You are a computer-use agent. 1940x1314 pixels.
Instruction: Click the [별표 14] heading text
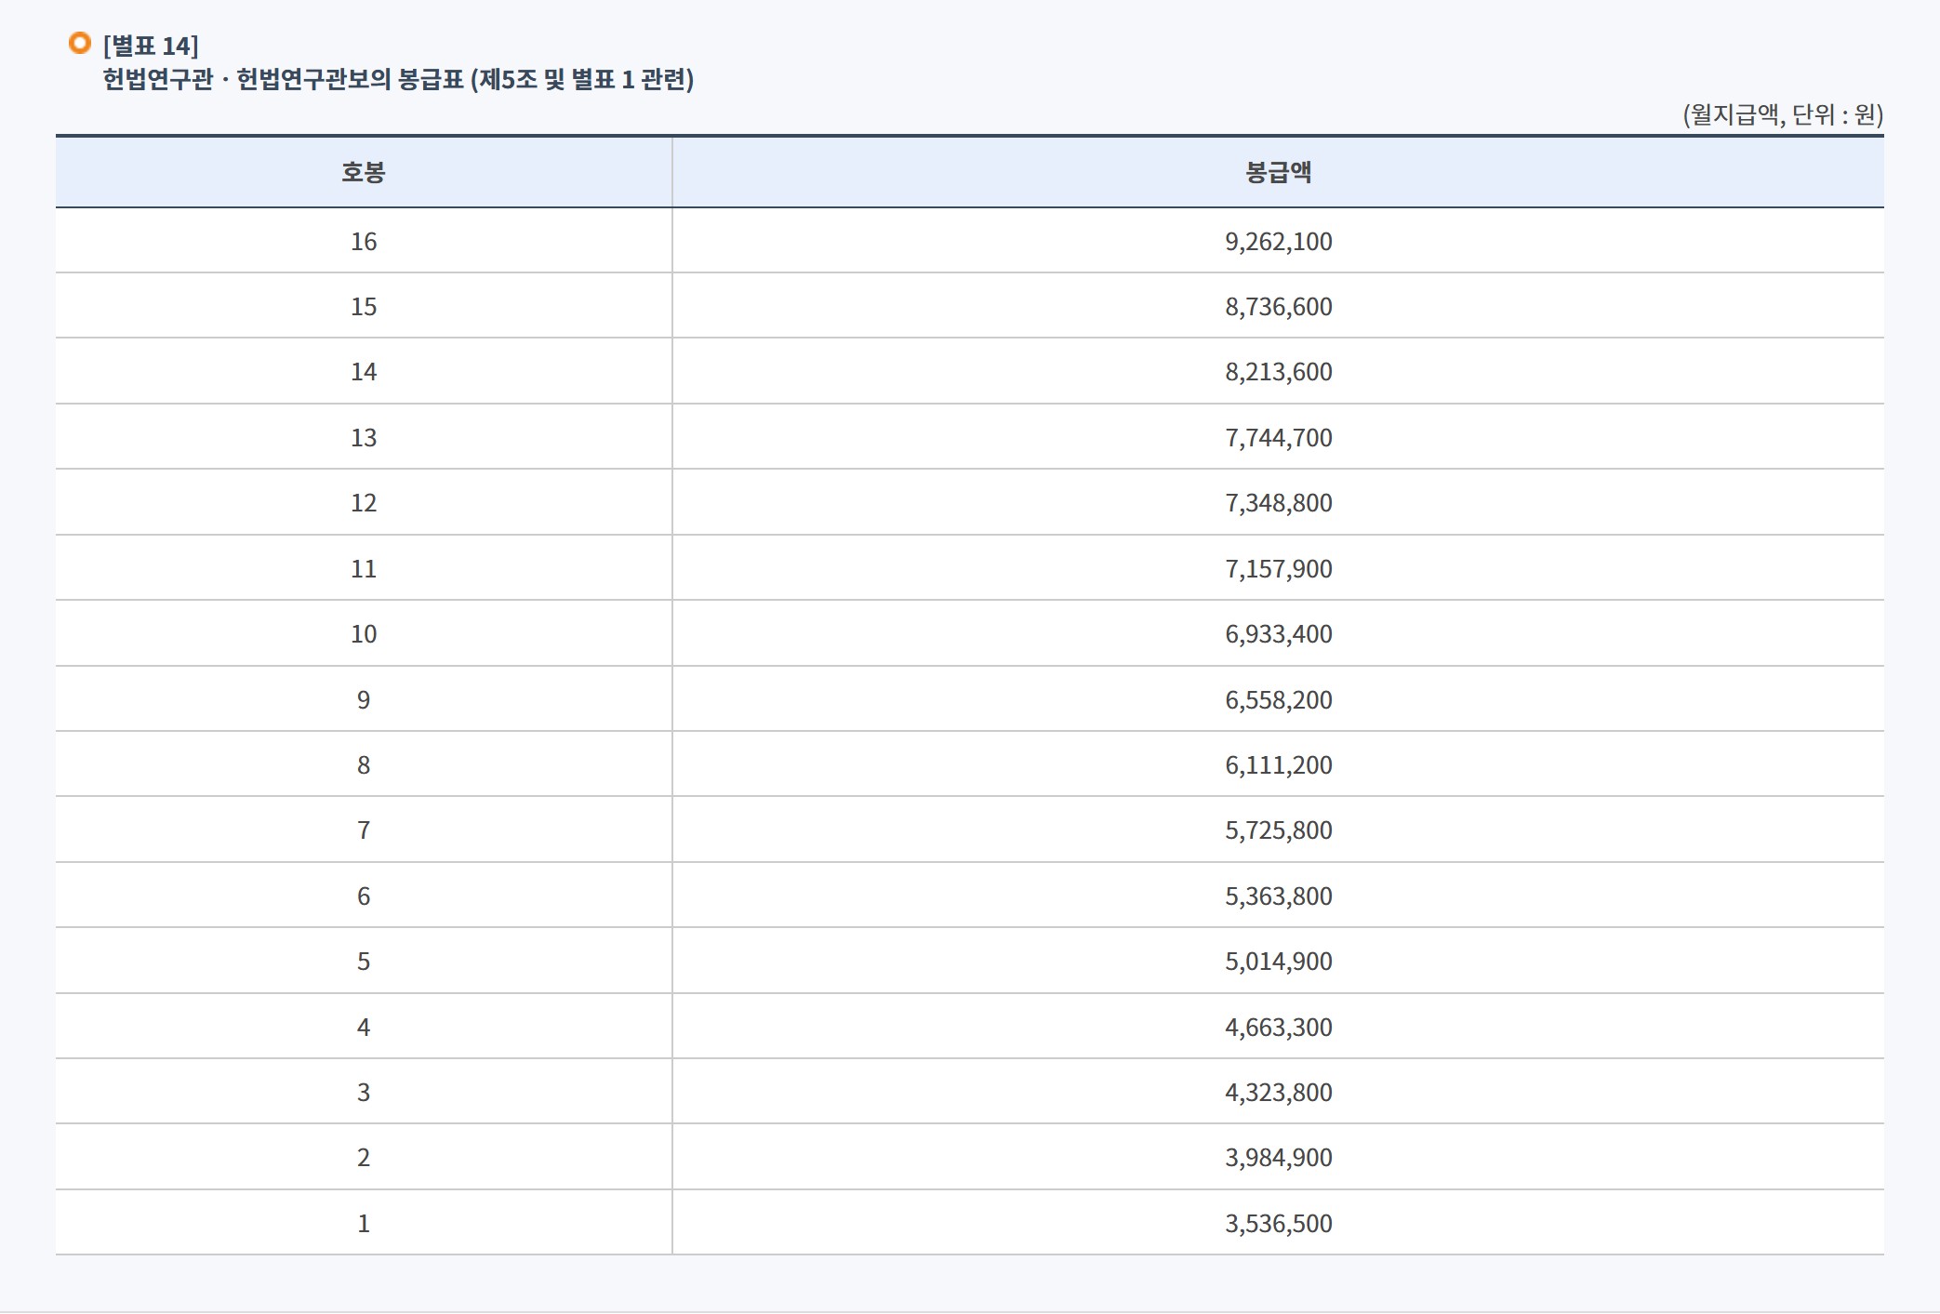(151, 46)
